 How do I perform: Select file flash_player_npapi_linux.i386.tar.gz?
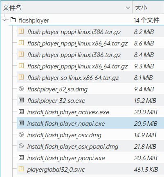click(74, 32)
